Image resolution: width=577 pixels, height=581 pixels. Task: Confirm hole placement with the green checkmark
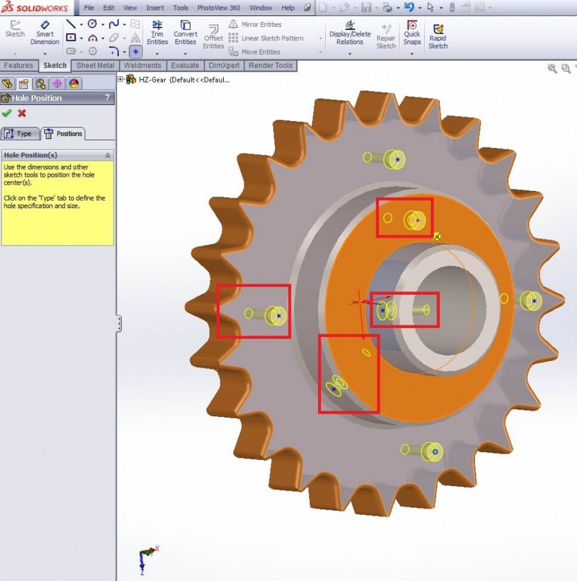[x=8, y=113]
